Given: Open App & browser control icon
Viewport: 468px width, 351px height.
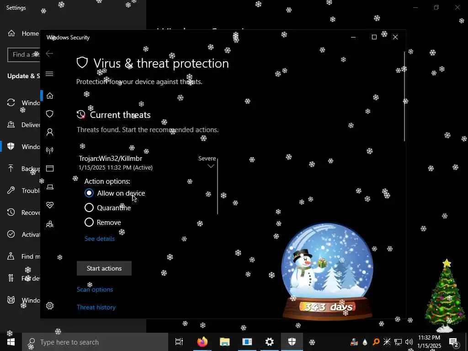Looking at the screenshot, I should coord(50,168).
